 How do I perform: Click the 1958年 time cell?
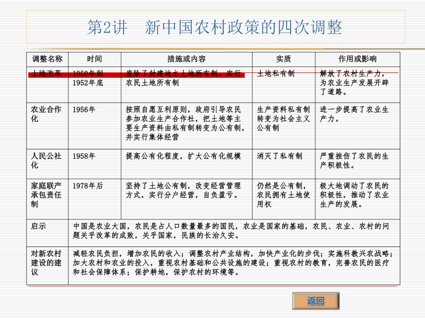[x=94, y=164]
